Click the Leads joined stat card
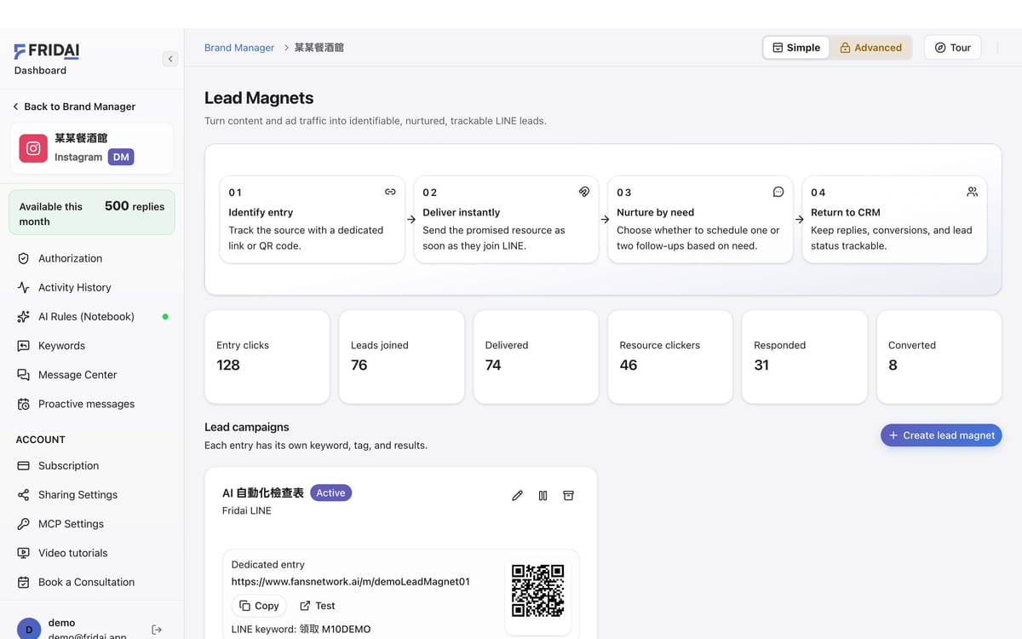The width and height of the screenshot is (1022, 639). [x=401, y=356]
